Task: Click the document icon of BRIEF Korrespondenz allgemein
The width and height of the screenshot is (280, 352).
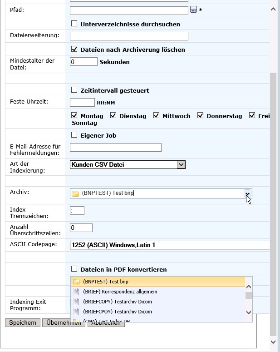Action: (x=76, y=292)
